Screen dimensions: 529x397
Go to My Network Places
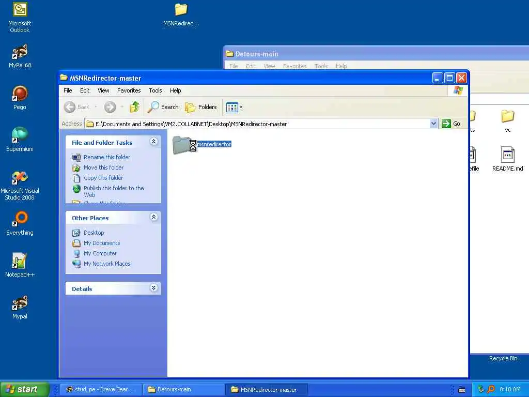[107, 264]
